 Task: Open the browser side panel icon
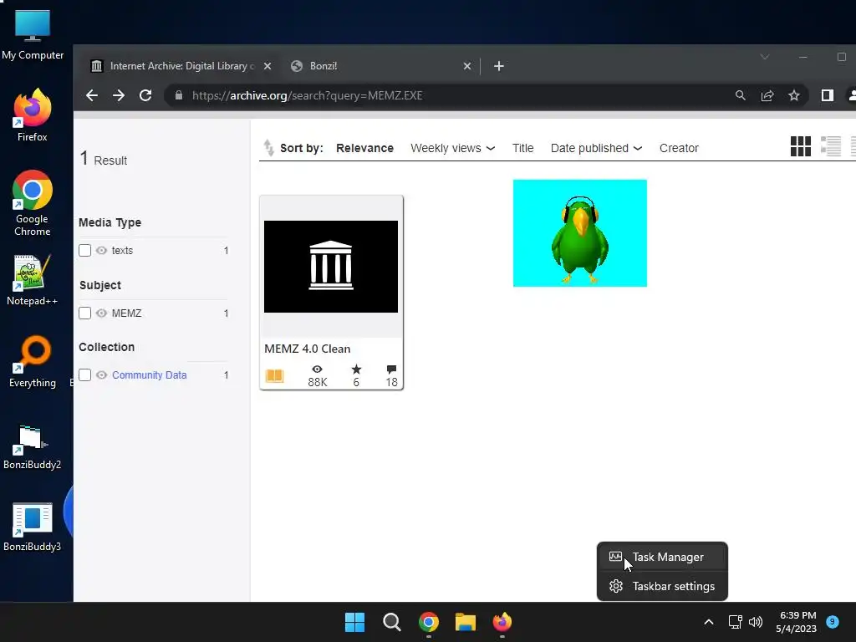(827, 95)
